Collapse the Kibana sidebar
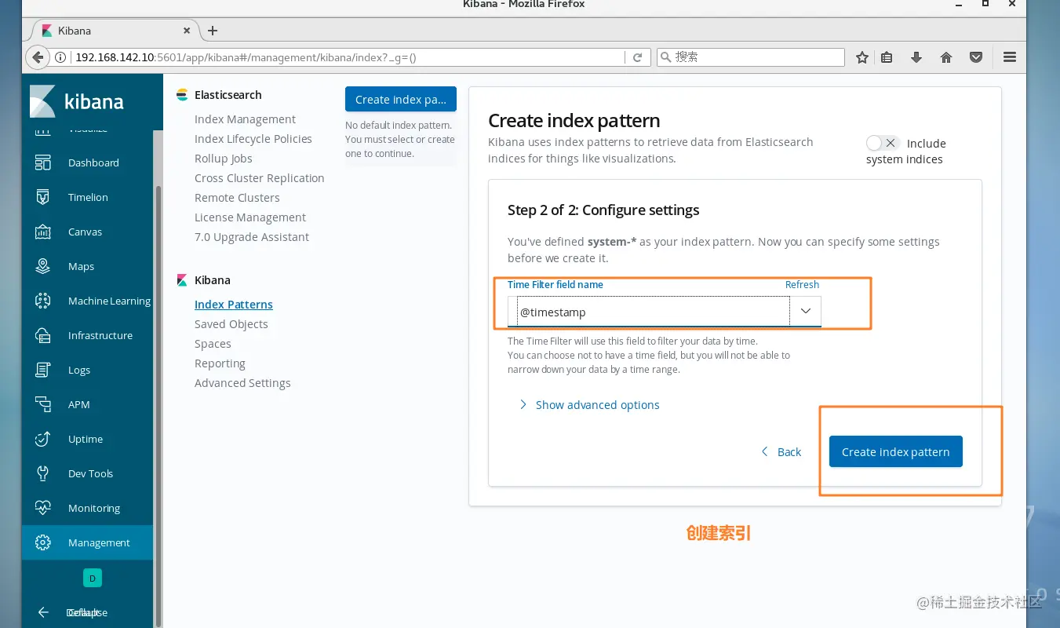 pyautogui.click(x=42, y=612)
